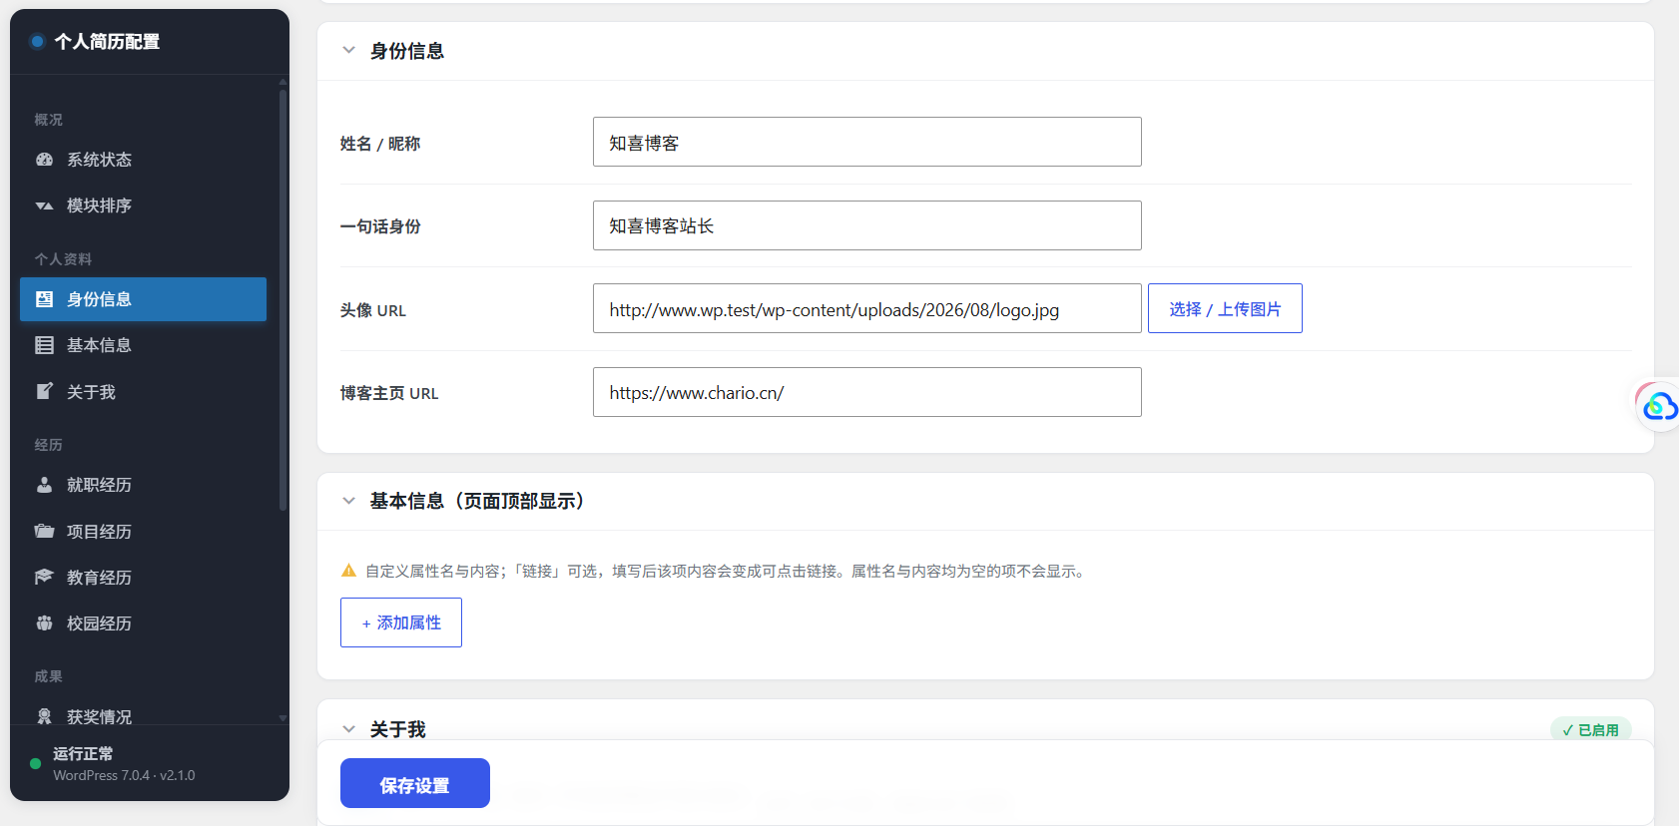1679x826 pixels.
Task: Open 模块排序 in the sidebar
Action: click(143, 206)
